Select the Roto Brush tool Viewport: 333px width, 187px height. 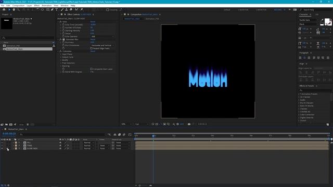pos(76,10)
